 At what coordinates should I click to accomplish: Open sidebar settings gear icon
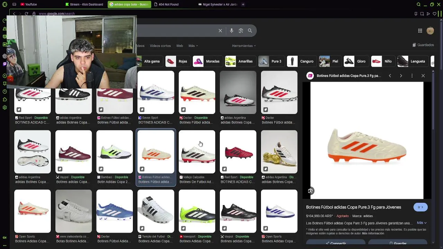(x=4, y=108)
